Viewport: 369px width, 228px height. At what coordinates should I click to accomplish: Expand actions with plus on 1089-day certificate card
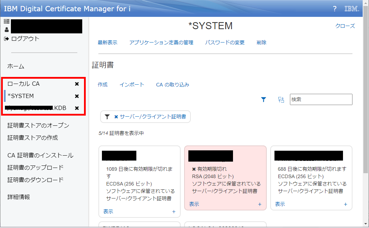(174, 212)
